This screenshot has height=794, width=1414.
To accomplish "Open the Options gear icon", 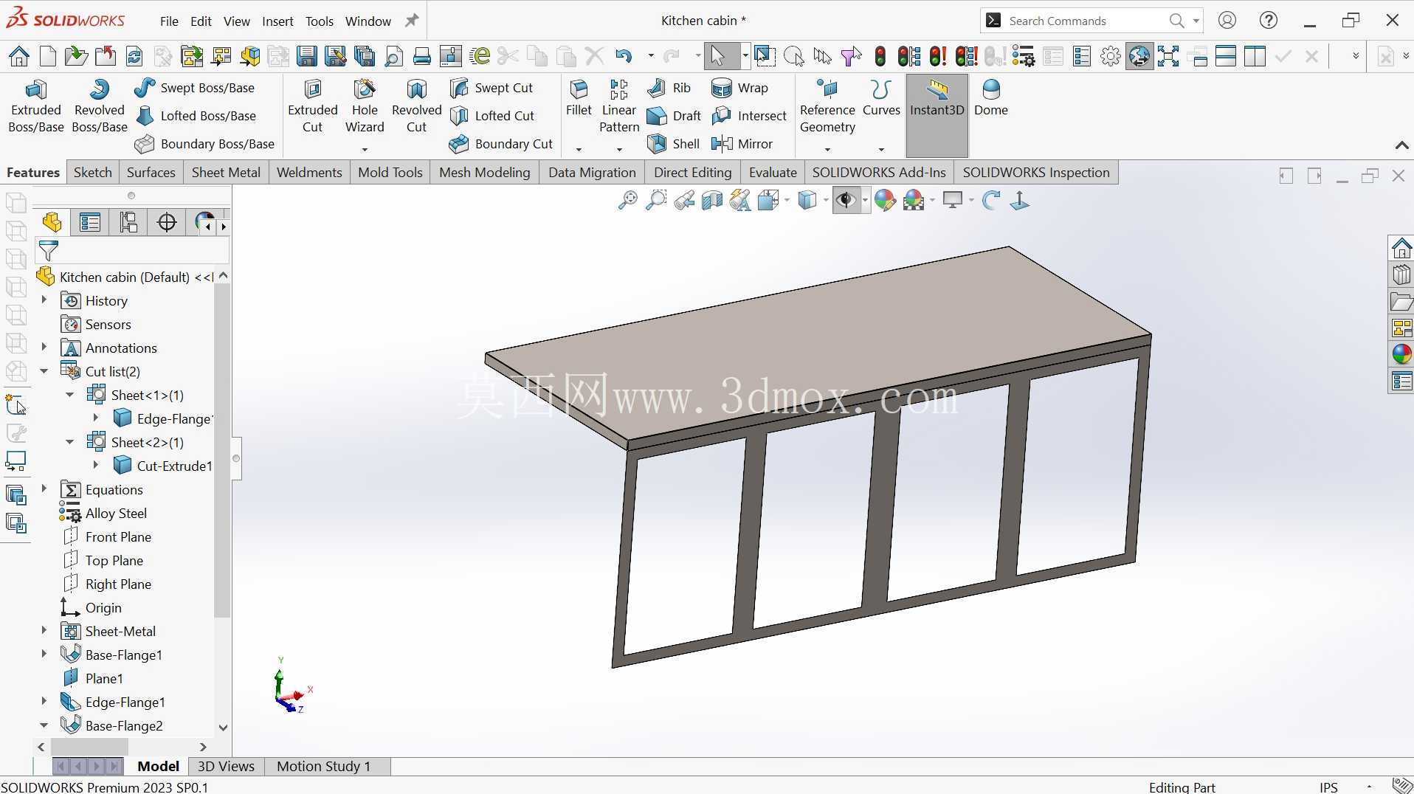I will click(1111, 56).
